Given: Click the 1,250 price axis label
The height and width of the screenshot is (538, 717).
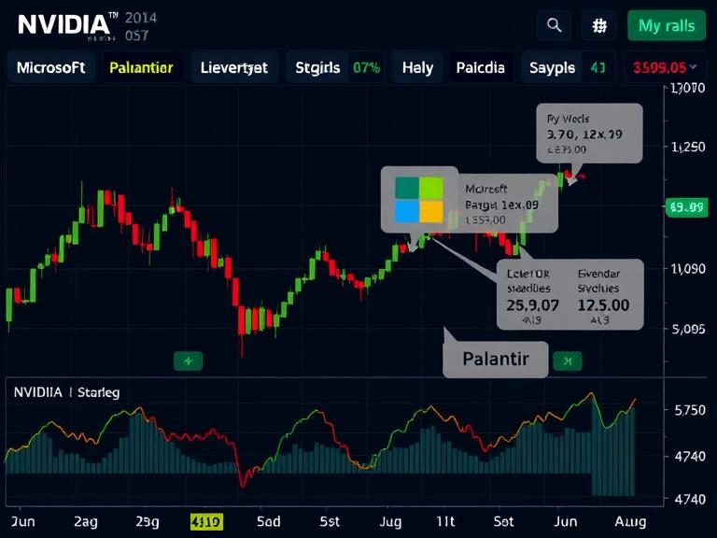Looking at the screenshot, I should (x=688, y=147).
